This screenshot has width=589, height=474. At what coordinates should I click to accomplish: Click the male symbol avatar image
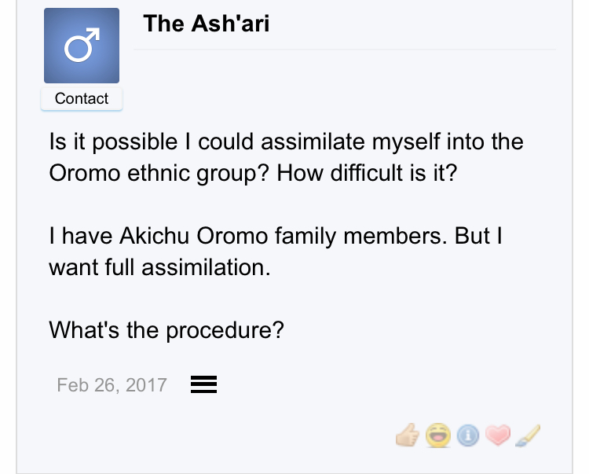(x=82, y=46)
